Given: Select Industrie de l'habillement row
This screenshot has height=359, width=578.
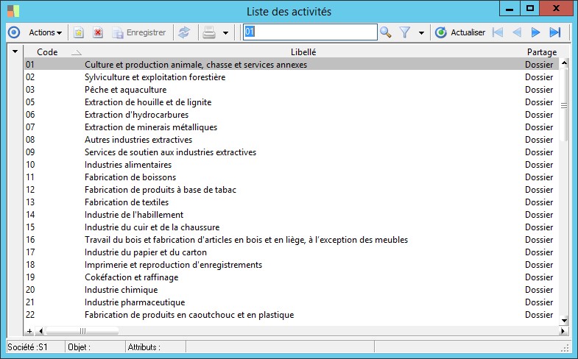Looking at the screenshot, I should coord(292,215).
